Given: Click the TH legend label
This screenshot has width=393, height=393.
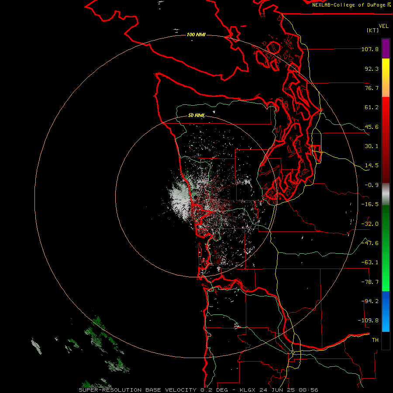Looking at the screenshot, I should coord(375,340).
